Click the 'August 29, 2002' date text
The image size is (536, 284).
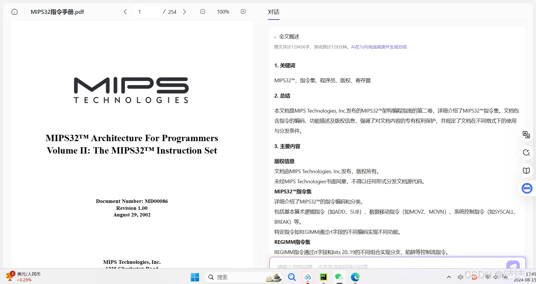point(132,215)
